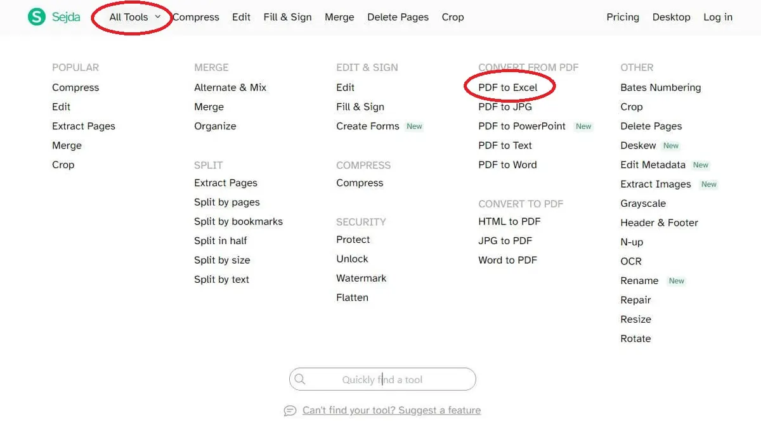Collapse the All Tools chevron dropdown
The height and width of the screenshot is (421, 761).
click(x=158, y=17)
